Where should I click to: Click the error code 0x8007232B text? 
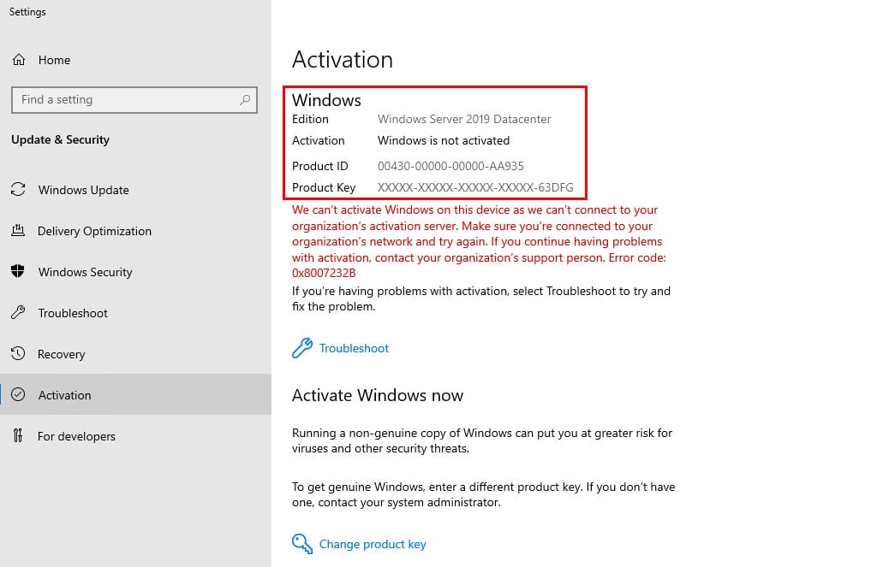point(324,273)
